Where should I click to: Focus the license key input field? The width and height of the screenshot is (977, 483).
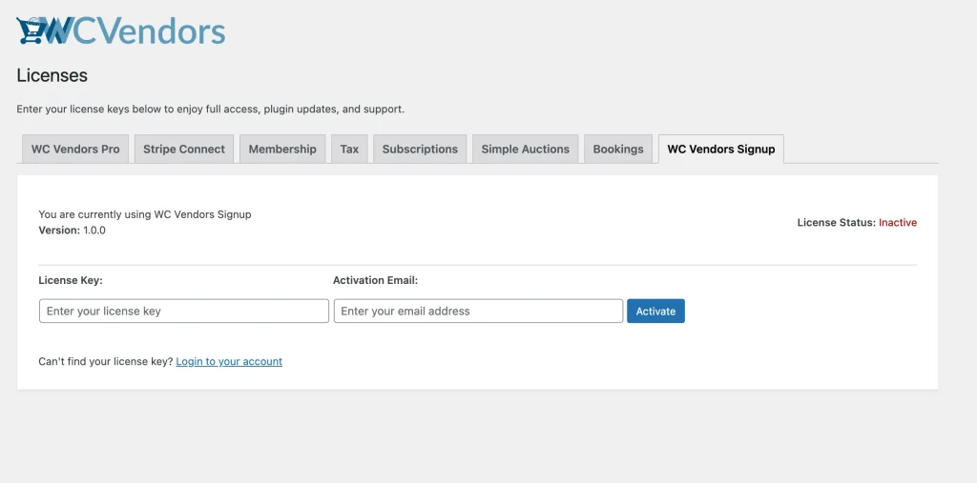pyautogui.click(x=184, y=312)
